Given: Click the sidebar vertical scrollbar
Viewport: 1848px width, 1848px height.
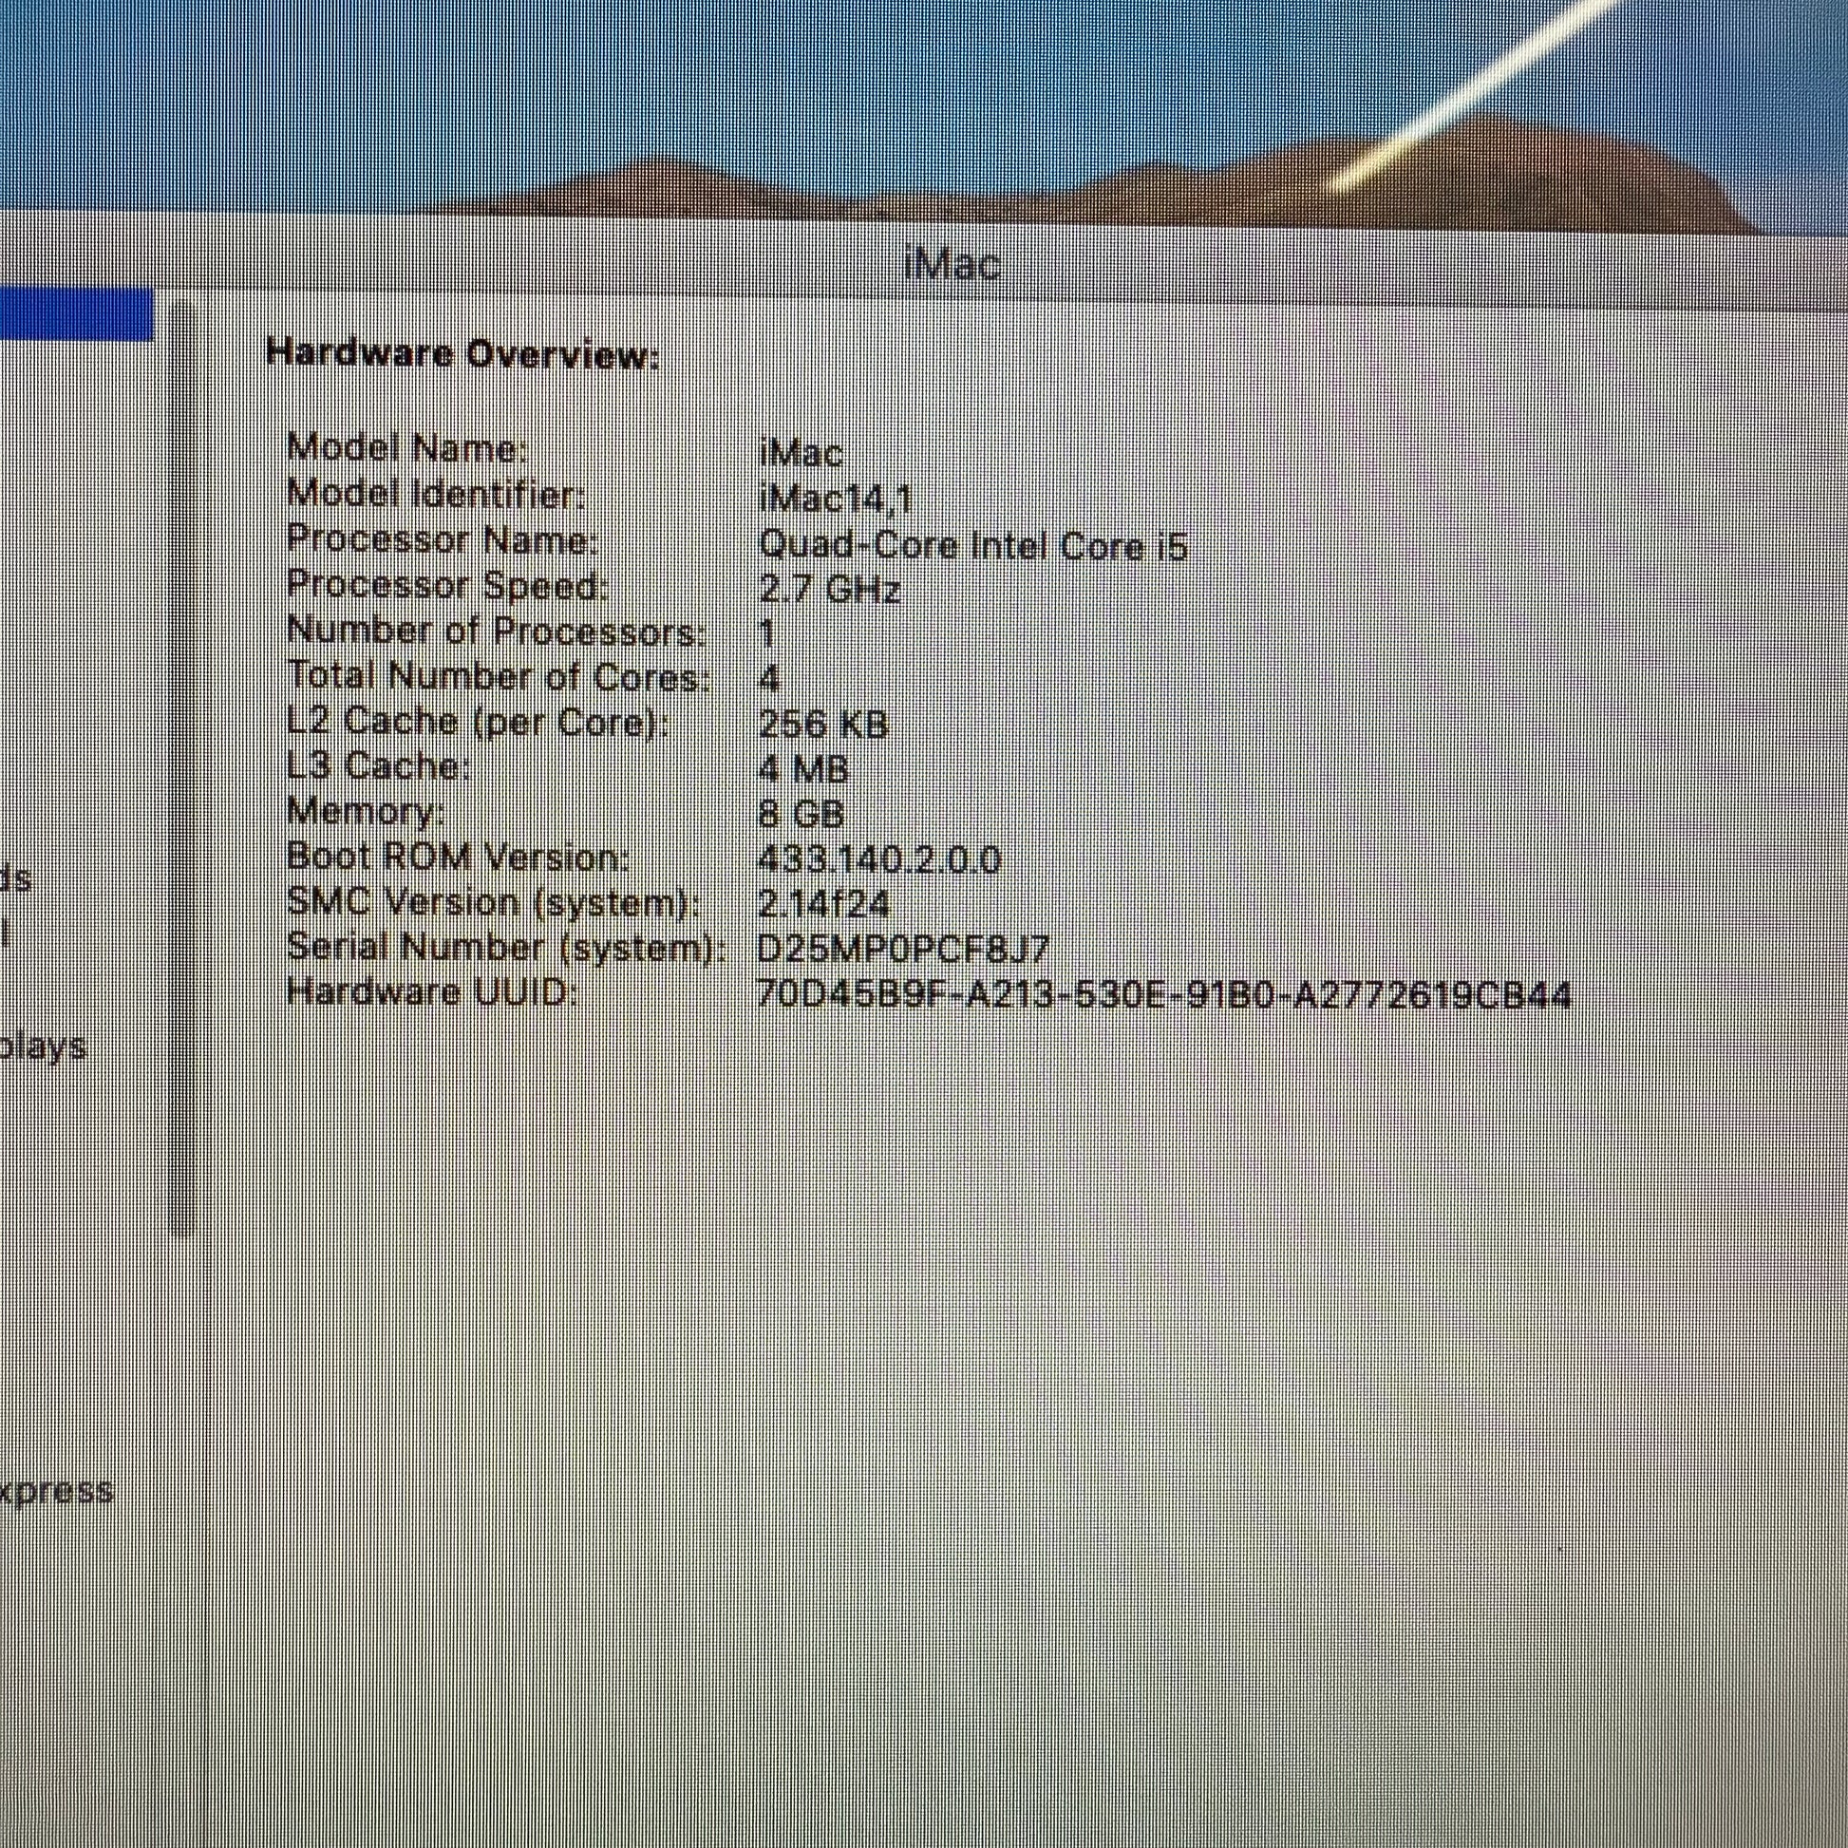Looking at the screenshot, I should (181, 768).
